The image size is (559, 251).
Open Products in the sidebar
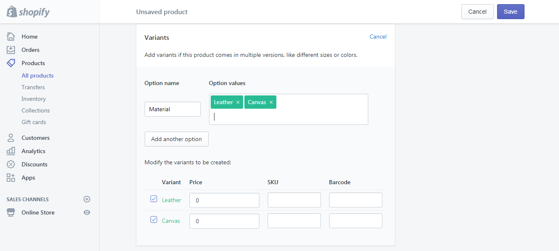(x=33, y=63)
